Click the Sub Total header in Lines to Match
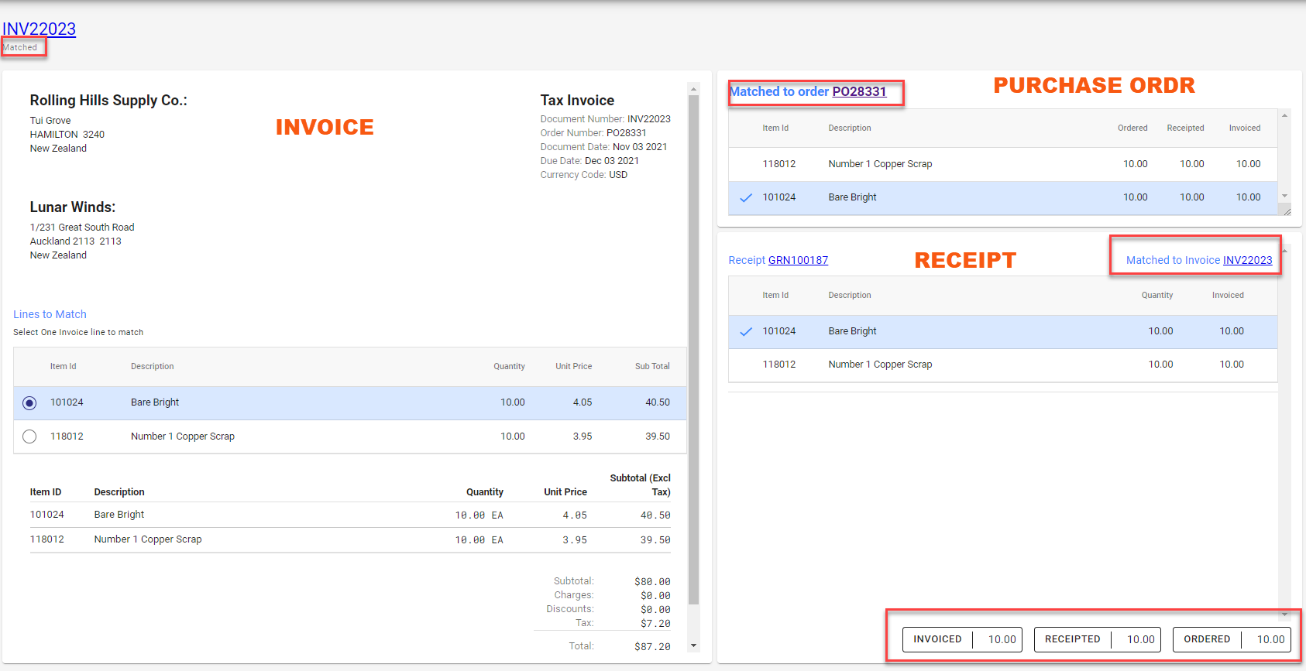The image size is (1306, 671). [652, 366]
